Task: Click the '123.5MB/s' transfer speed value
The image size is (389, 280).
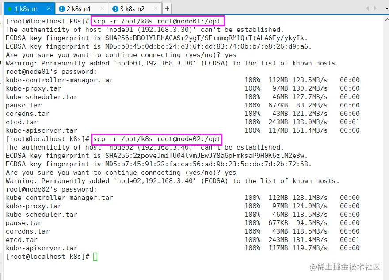Action: click(x=310, y=80)
